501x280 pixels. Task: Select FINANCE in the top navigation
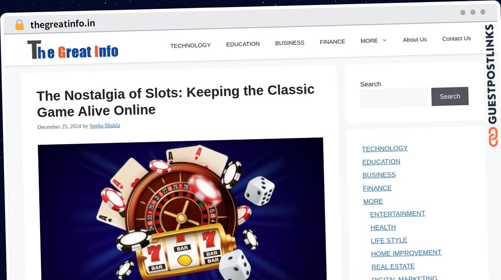tap(332, 42)
